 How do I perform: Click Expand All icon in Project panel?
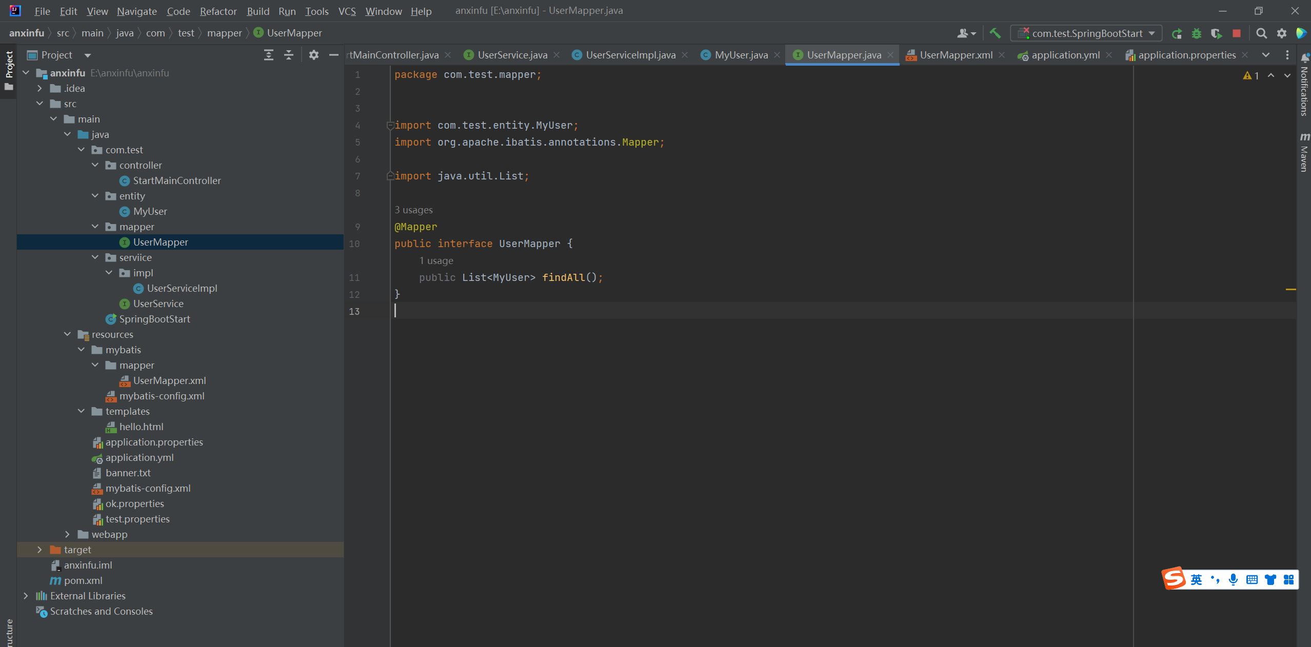pyautogui.click(x=268, y=55)
